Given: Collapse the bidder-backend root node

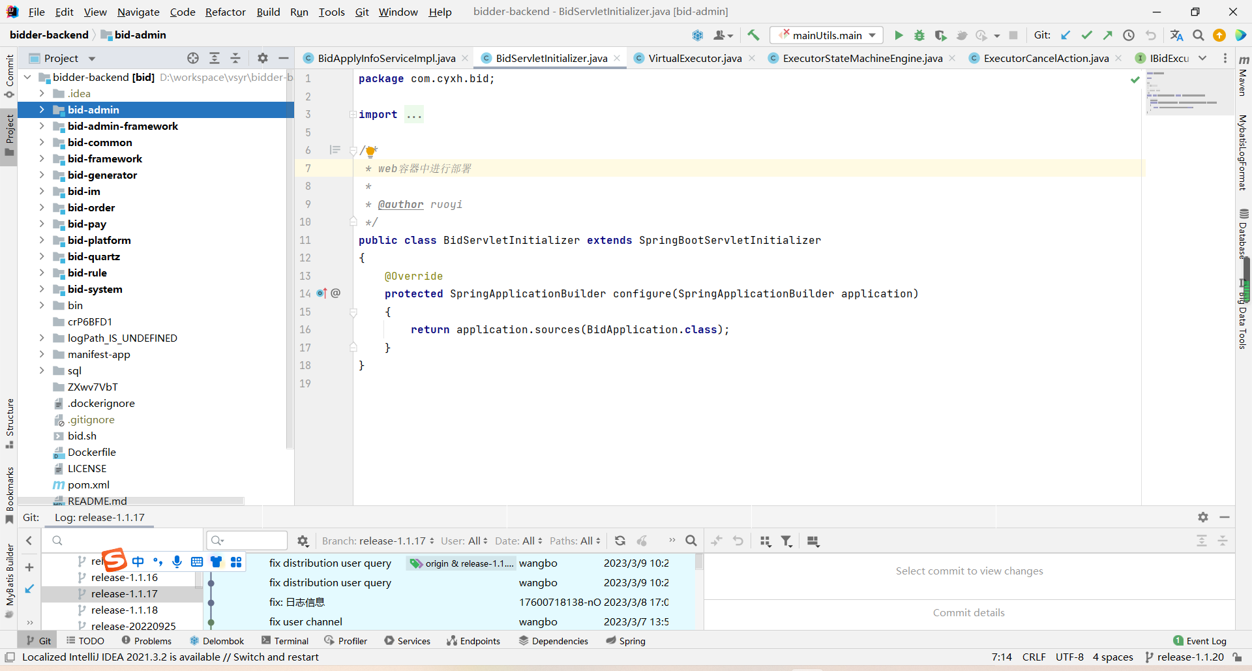Looking at the screenshot, I should 27,77.
